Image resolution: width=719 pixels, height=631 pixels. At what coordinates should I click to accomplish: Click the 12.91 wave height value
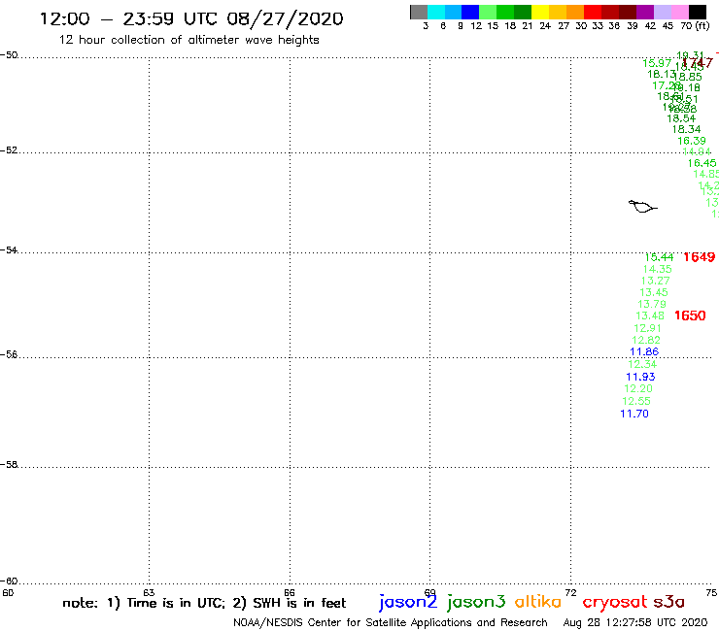click(647, 328)
